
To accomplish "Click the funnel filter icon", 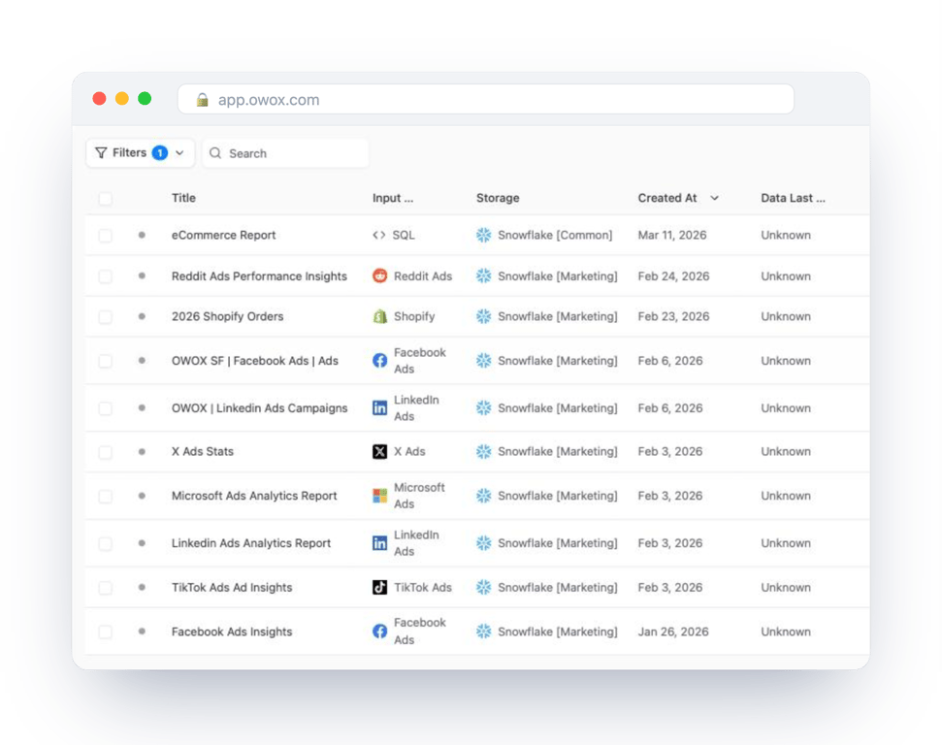I will click(x=101, y=153).
